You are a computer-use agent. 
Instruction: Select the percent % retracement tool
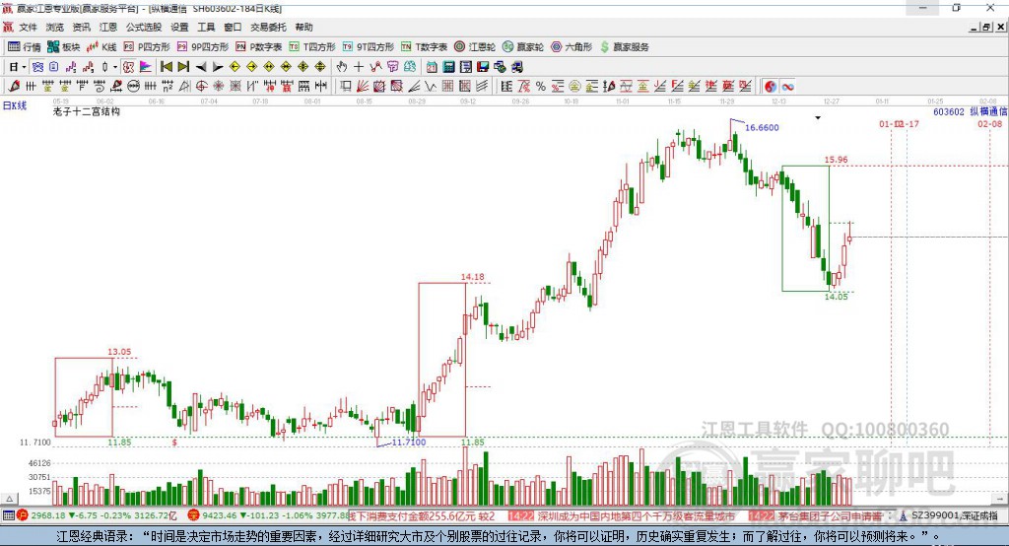541,87
